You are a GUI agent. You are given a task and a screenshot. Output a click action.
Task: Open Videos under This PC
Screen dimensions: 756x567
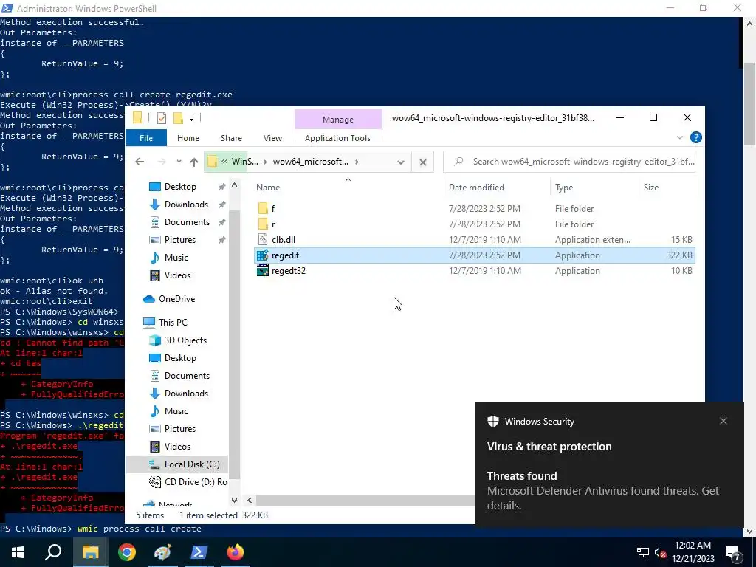coord(177,447)
